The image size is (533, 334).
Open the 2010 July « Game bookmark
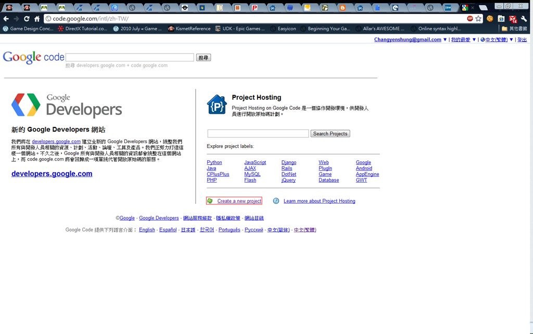(137, 29)
